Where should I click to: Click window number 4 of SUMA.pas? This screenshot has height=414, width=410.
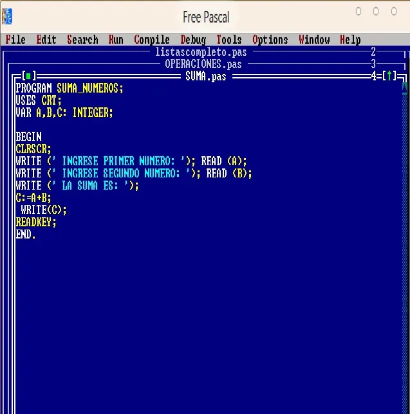pos(373,76)
